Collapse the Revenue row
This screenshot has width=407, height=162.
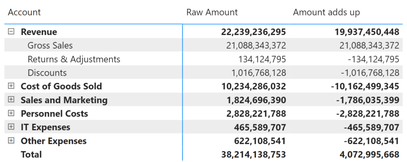tap(11, 32)
